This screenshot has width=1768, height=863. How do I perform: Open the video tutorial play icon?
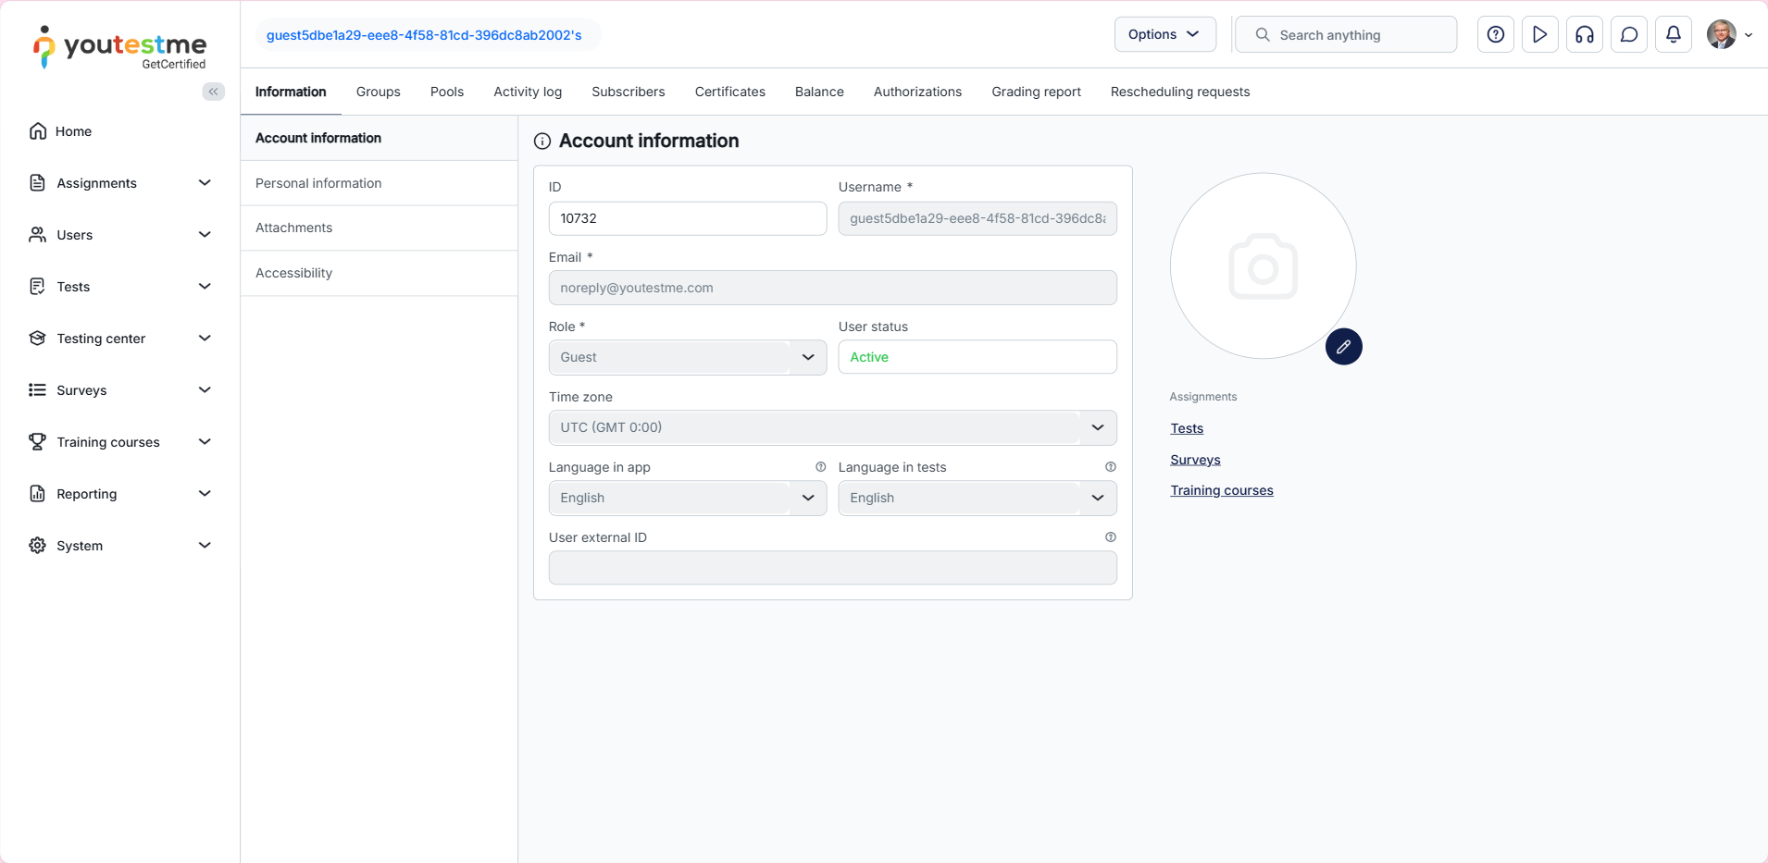click(x=1539, y=35)
